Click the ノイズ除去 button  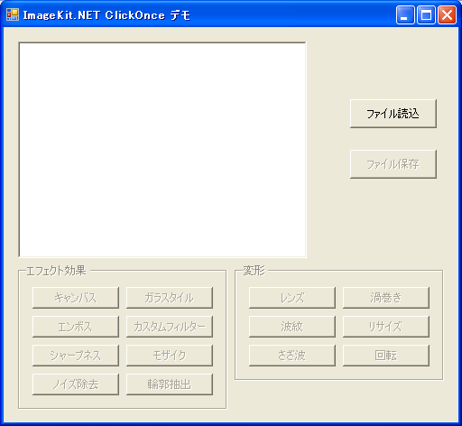pyautogui.click(x=76, y=384)
